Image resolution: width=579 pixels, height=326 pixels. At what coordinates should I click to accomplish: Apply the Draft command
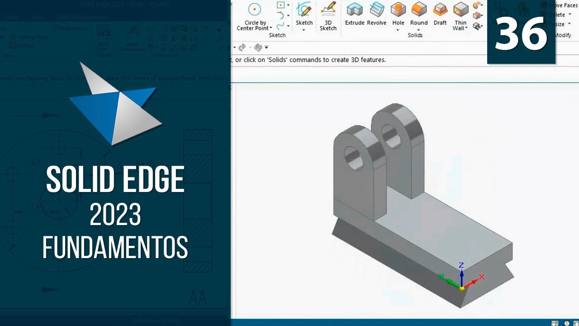pos(440,14)
